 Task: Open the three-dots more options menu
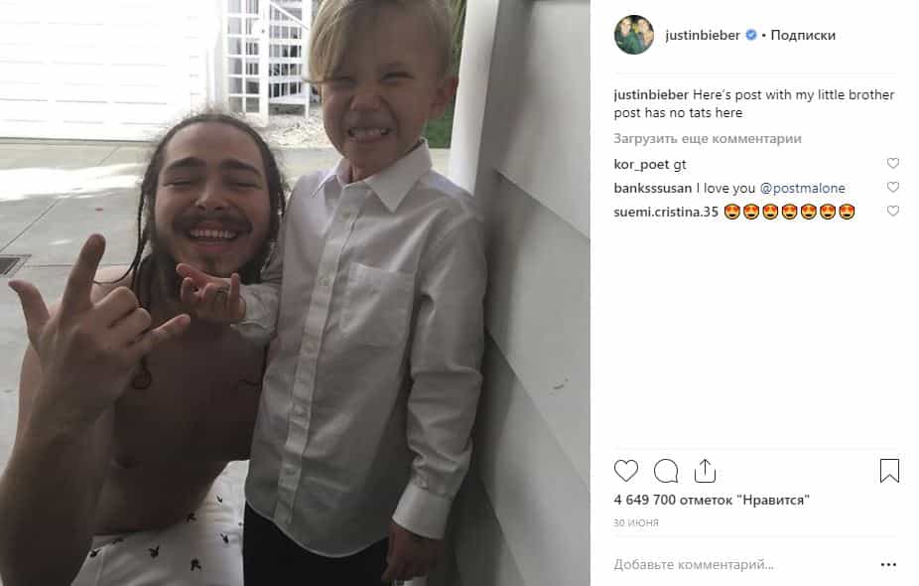888,564
